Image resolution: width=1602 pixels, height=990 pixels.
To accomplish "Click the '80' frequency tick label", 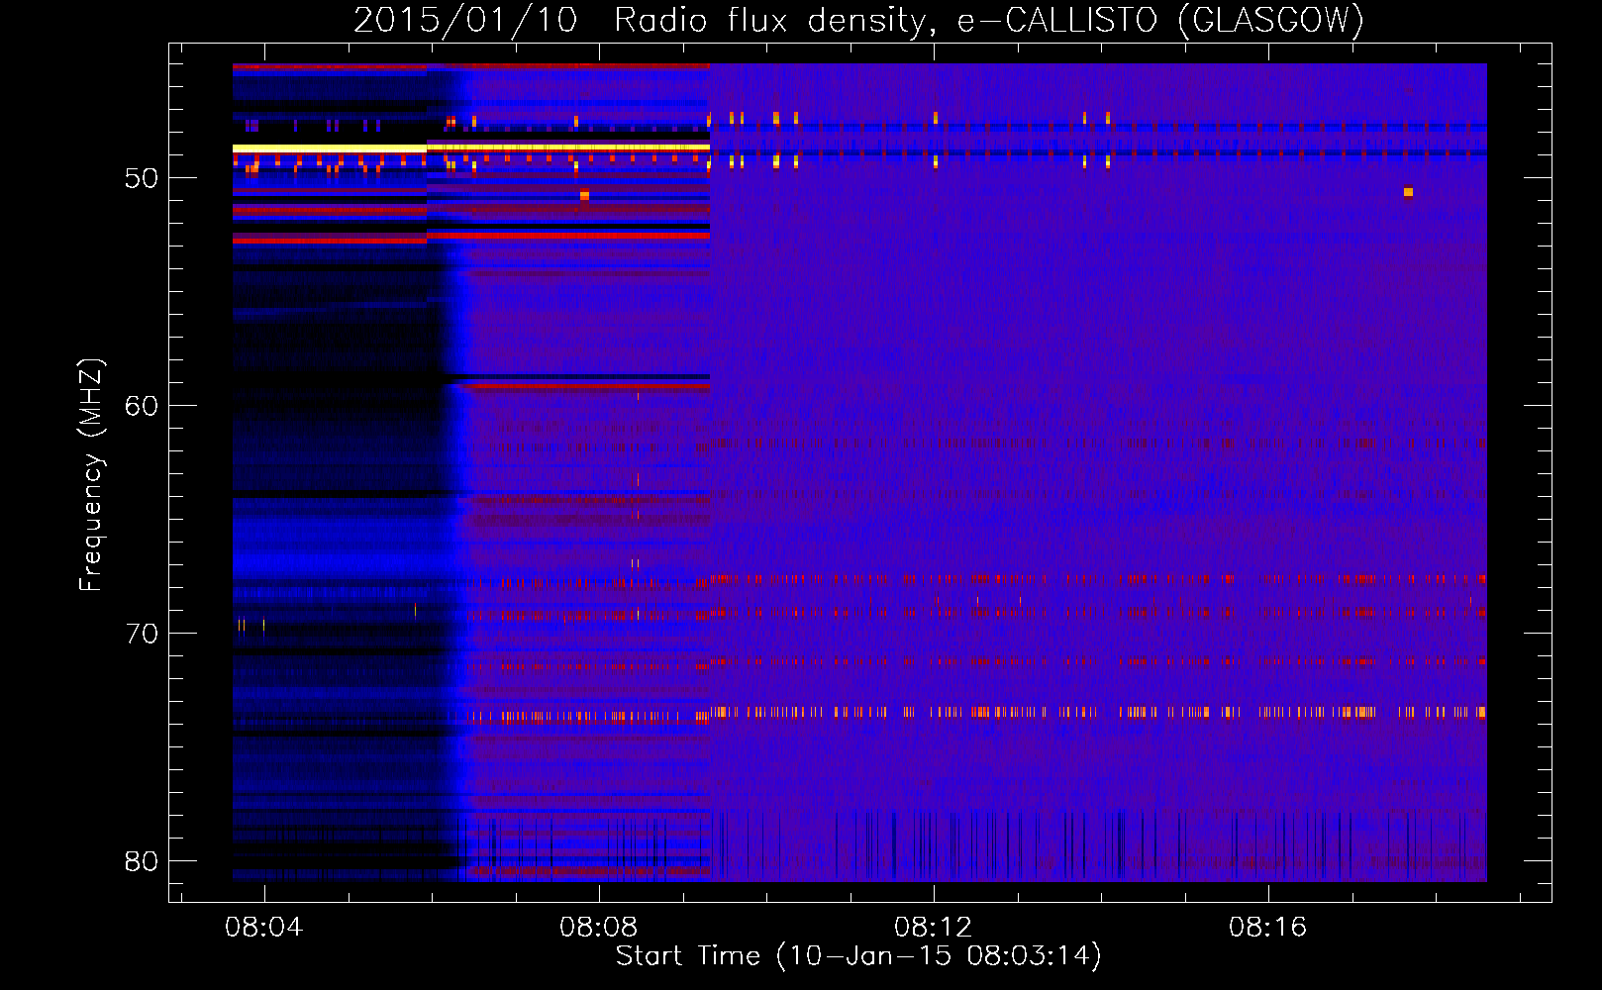I will click(142, 861).
